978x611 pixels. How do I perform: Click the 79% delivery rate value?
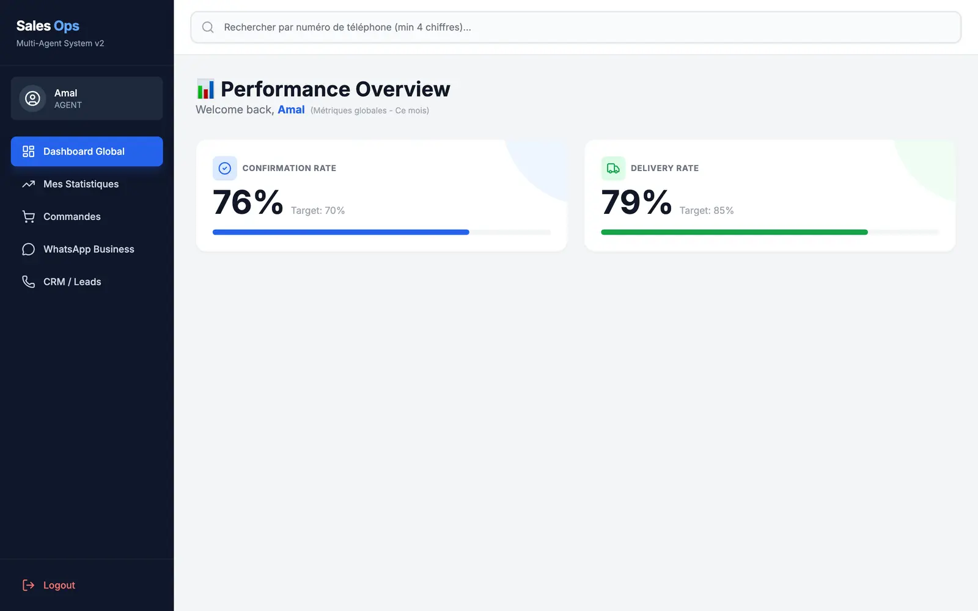[636, 202]
